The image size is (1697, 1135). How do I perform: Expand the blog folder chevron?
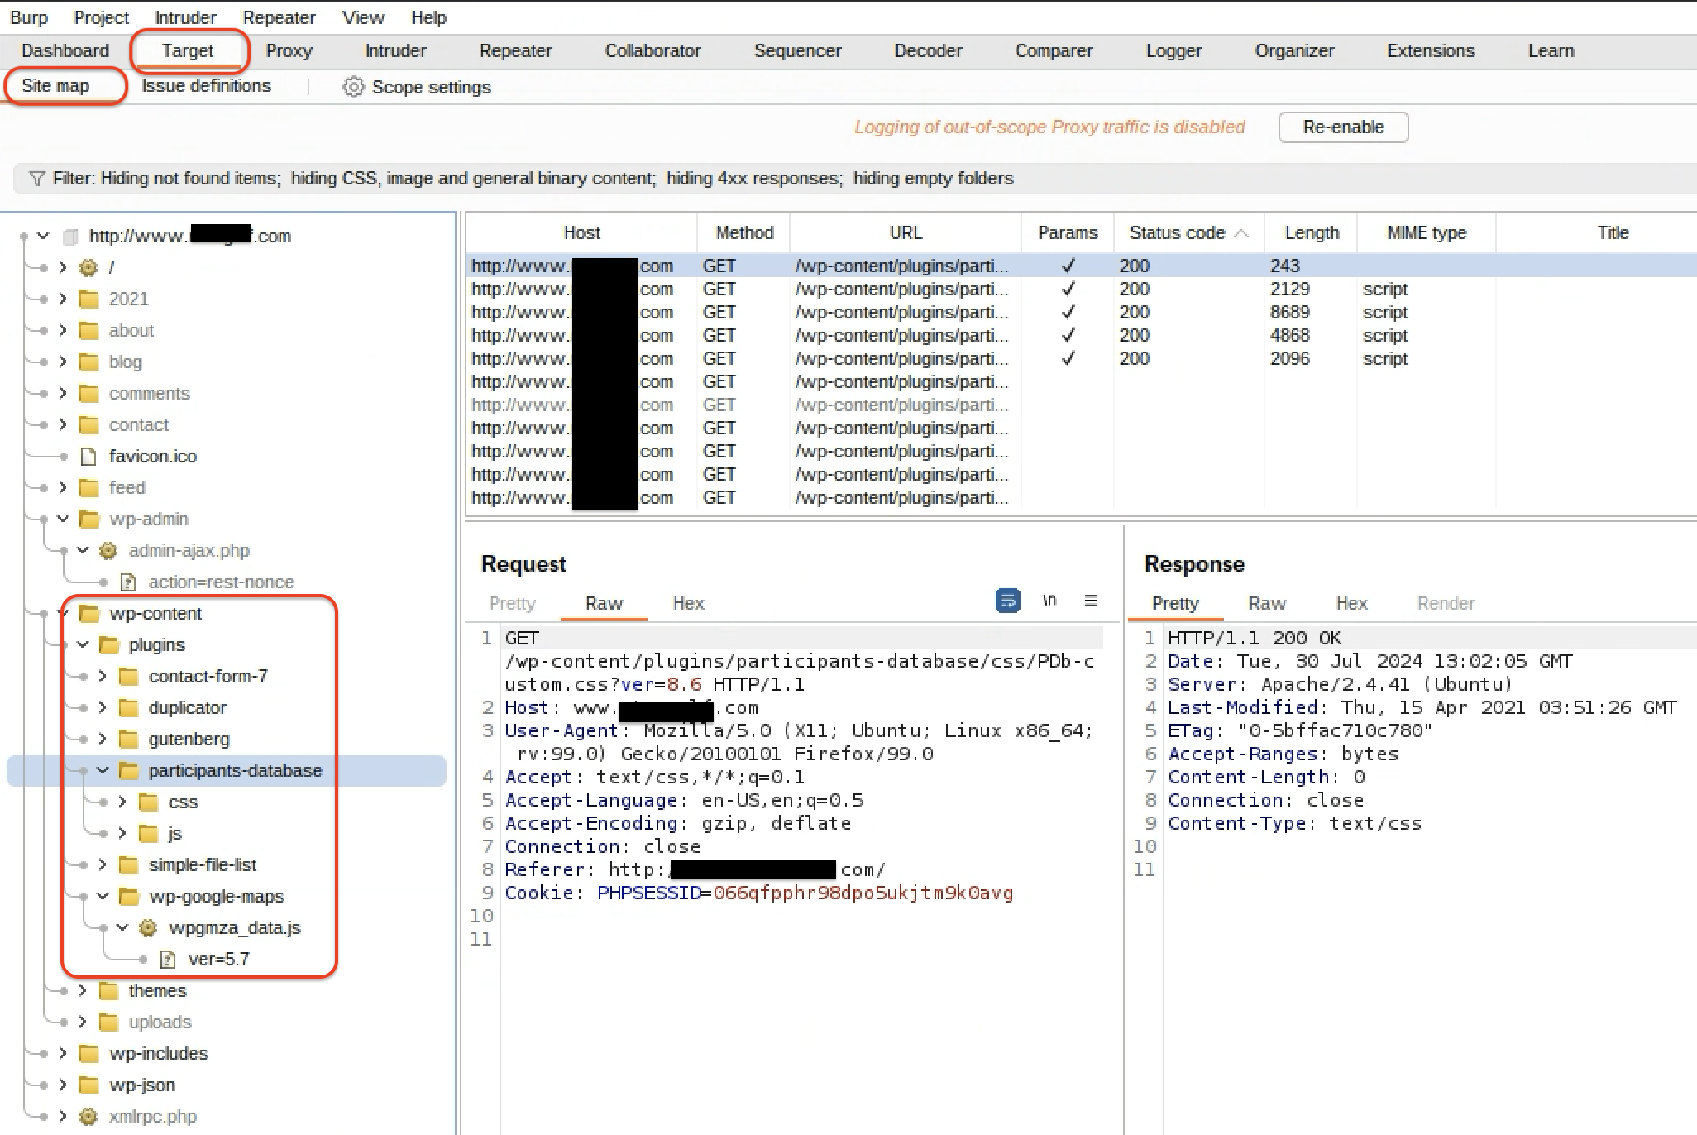coord(63,362)
